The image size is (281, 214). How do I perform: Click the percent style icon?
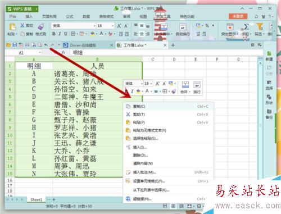tap(207, 25)
